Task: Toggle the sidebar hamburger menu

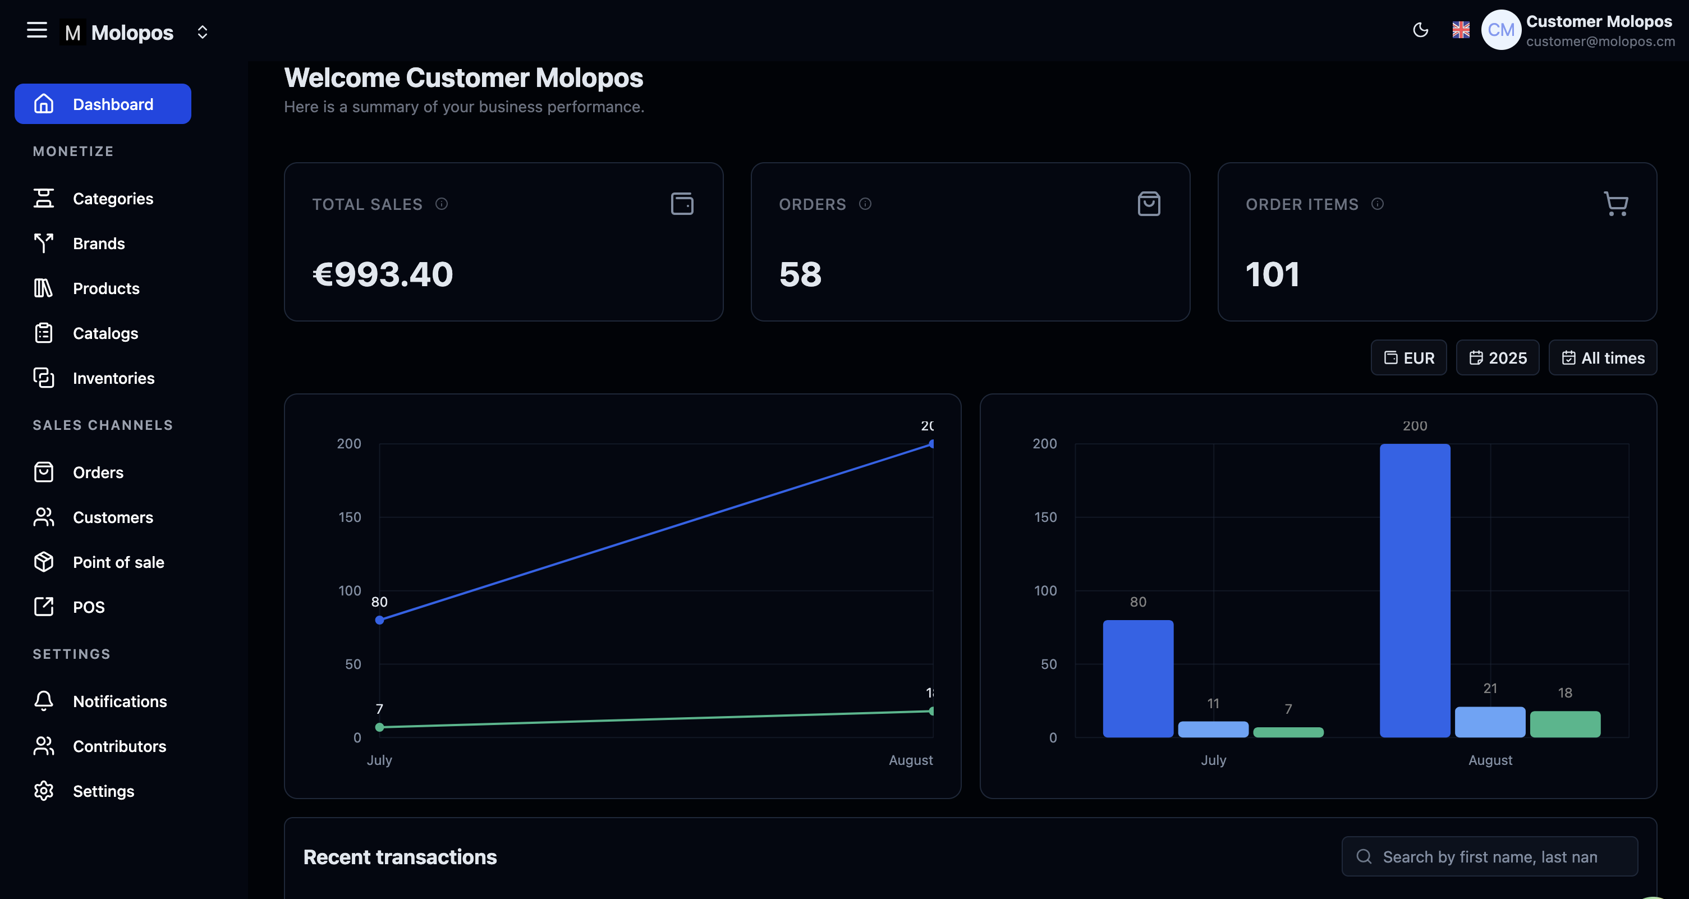Action: (36, 30)
